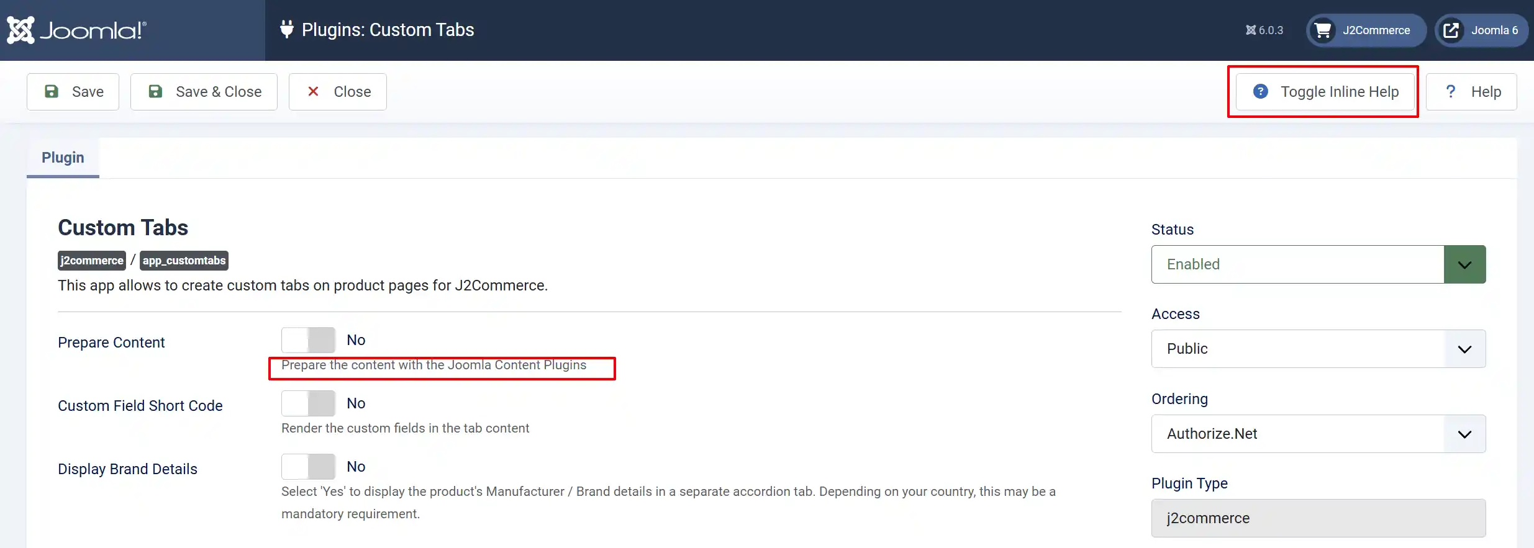
Task: Click the Plugins: Custom Tabs page title
Action: 388,30
